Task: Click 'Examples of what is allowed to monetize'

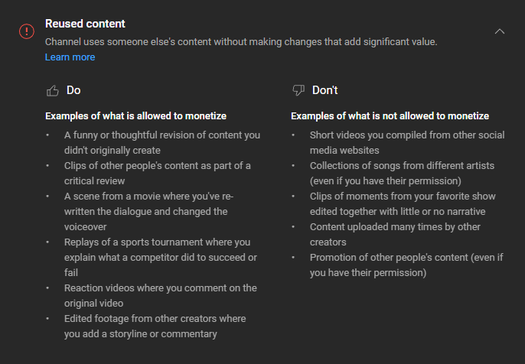Action: 135,115
